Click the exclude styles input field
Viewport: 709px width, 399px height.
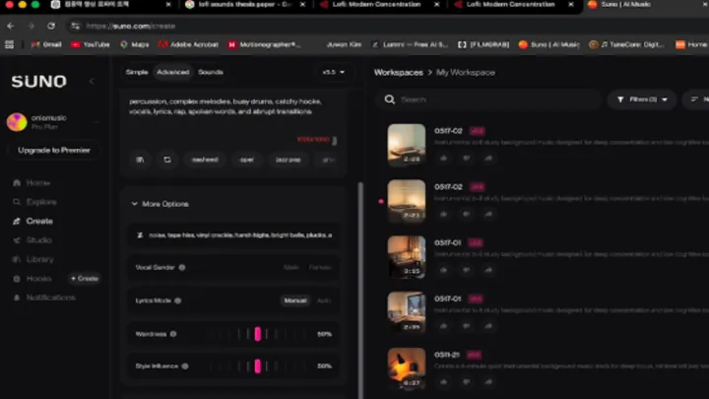pos(234,235)
